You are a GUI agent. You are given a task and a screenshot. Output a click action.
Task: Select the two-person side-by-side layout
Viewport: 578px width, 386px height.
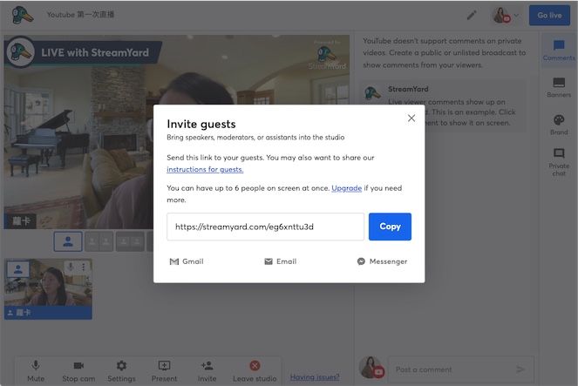click(99, 241)
